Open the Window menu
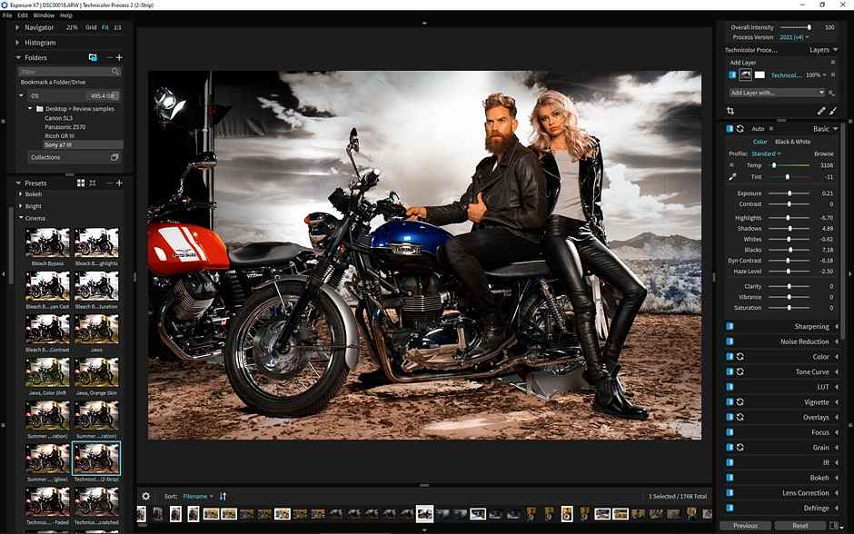 coord(43,15)
